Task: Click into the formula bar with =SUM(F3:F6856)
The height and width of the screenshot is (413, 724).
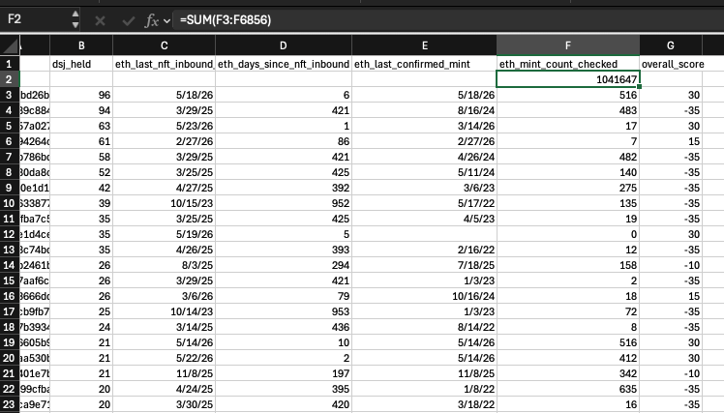Action: (x=448, y=20)
